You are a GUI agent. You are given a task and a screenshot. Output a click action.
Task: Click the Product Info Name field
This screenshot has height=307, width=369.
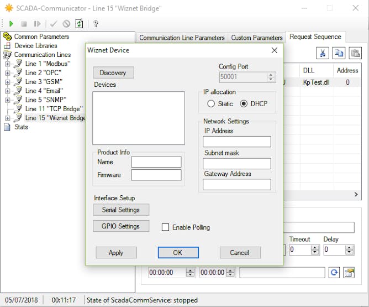[156, 162]
